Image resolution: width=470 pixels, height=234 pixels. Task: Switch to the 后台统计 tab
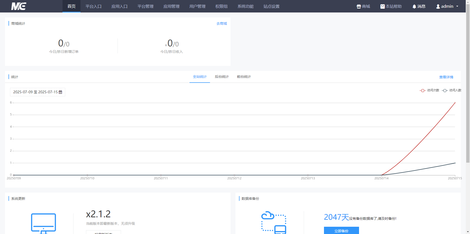[x=221, y=77]
